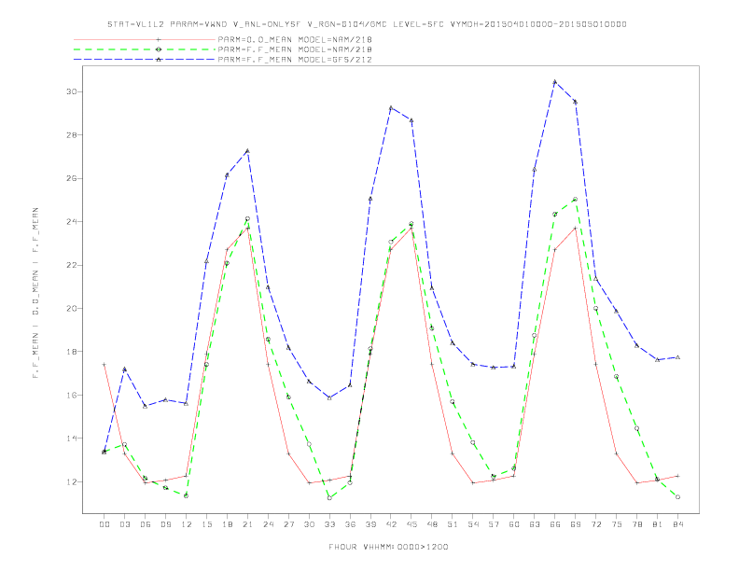739x571 pixels.
Task: Click x-axis tick label 57
Action: point(494,524)
